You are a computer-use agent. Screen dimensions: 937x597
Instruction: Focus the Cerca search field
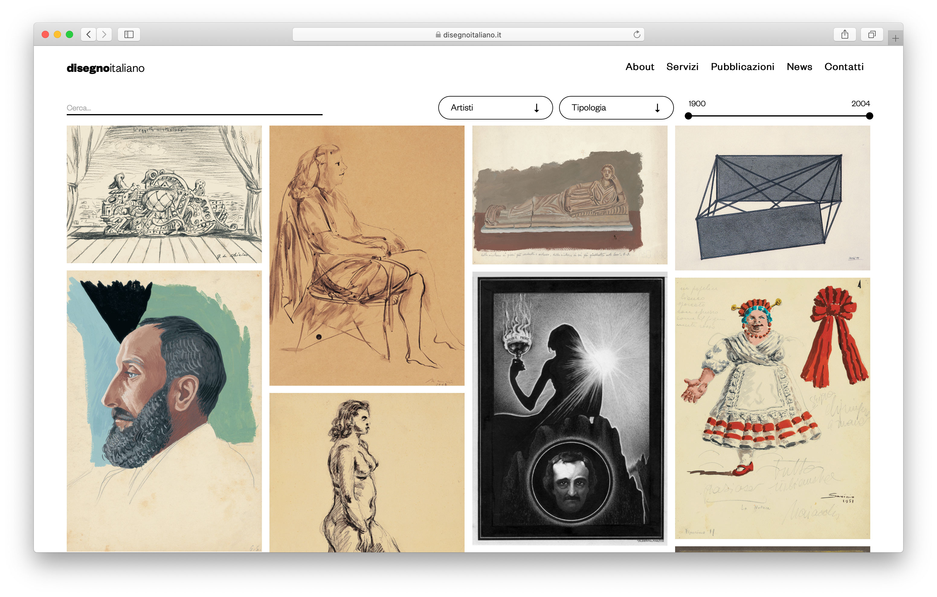195,108
